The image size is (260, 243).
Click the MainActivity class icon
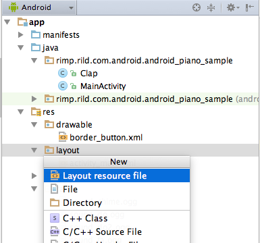click(63, 86)
